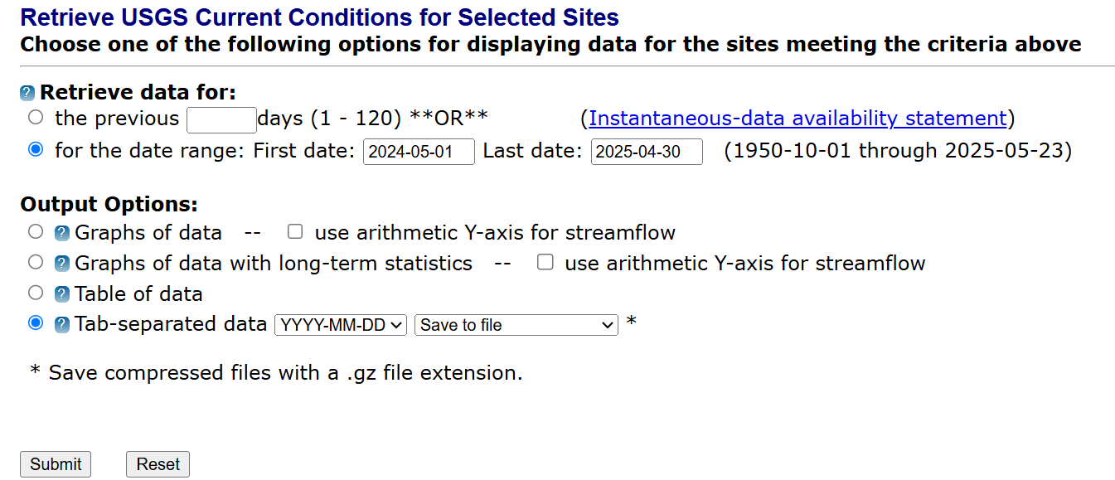Click inside the First date input field
Viewport: 1115px width, 480px height.
[419, 152]
